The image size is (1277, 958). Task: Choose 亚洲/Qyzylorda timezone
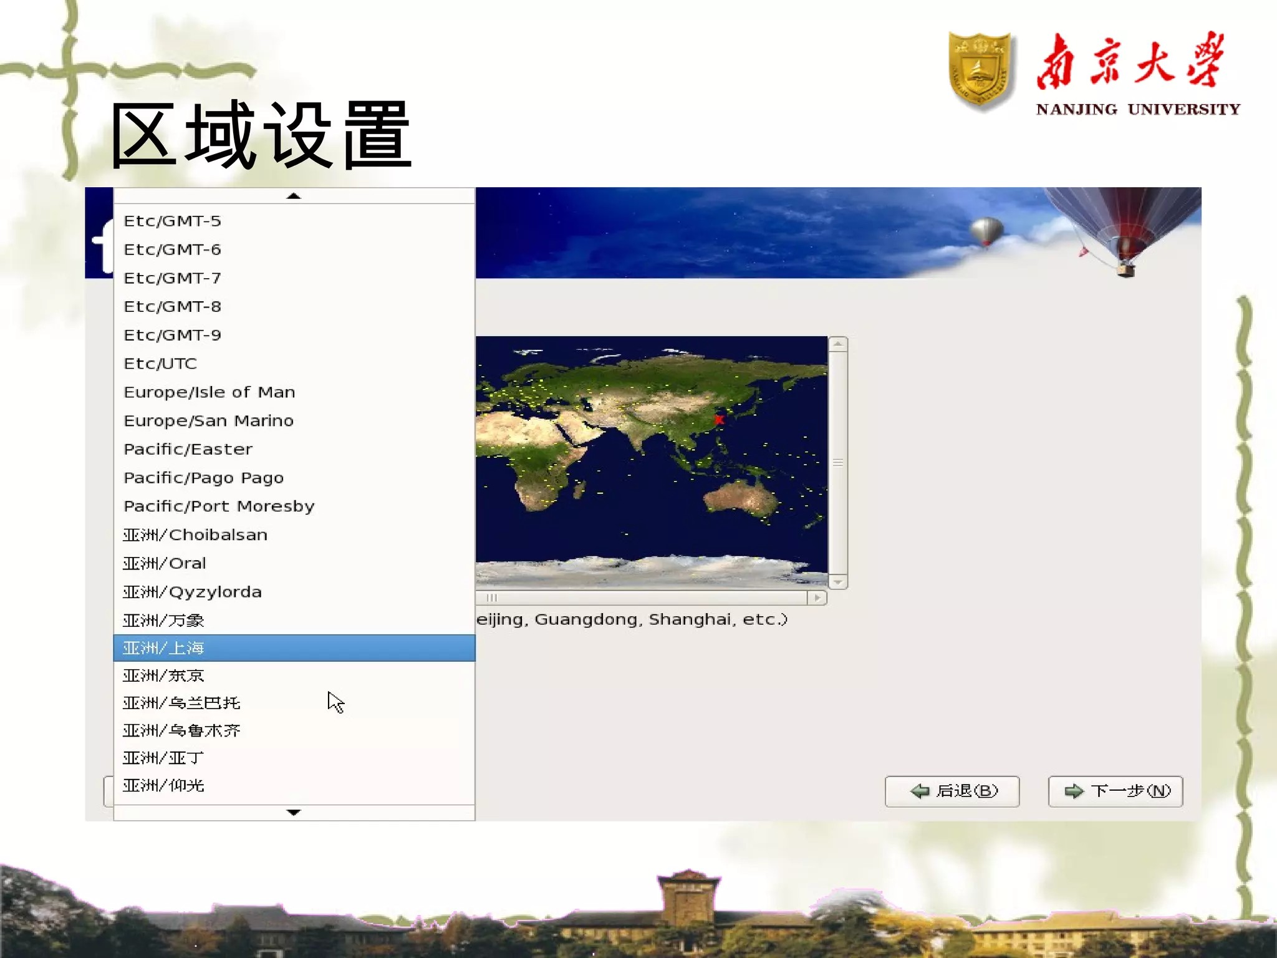294,592
